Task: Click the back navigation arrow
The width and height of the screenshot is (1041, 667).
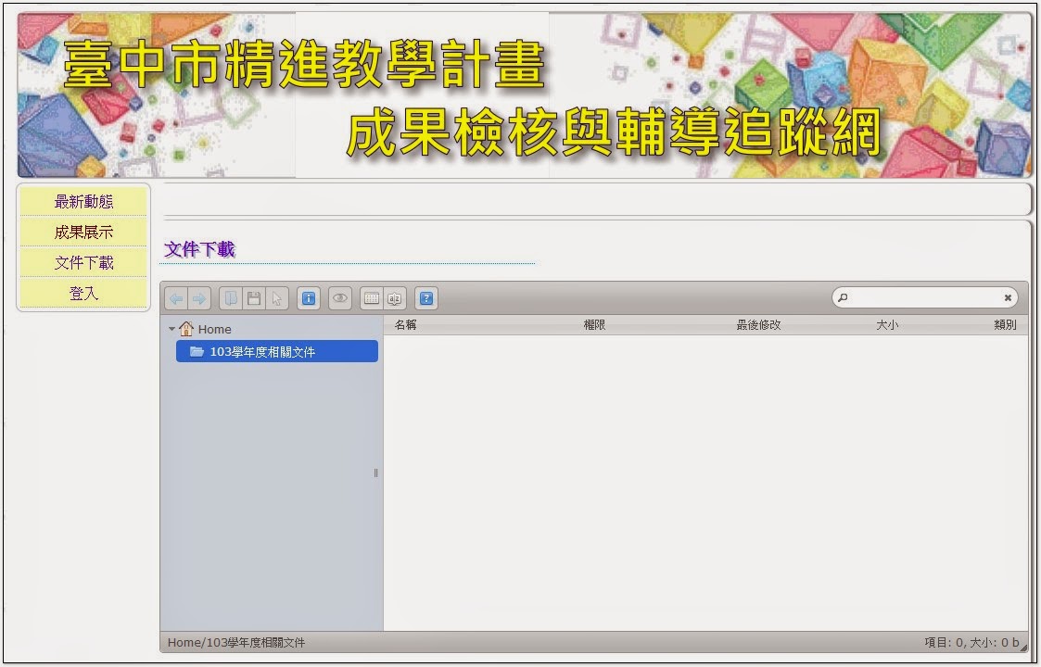Action: 176,298
